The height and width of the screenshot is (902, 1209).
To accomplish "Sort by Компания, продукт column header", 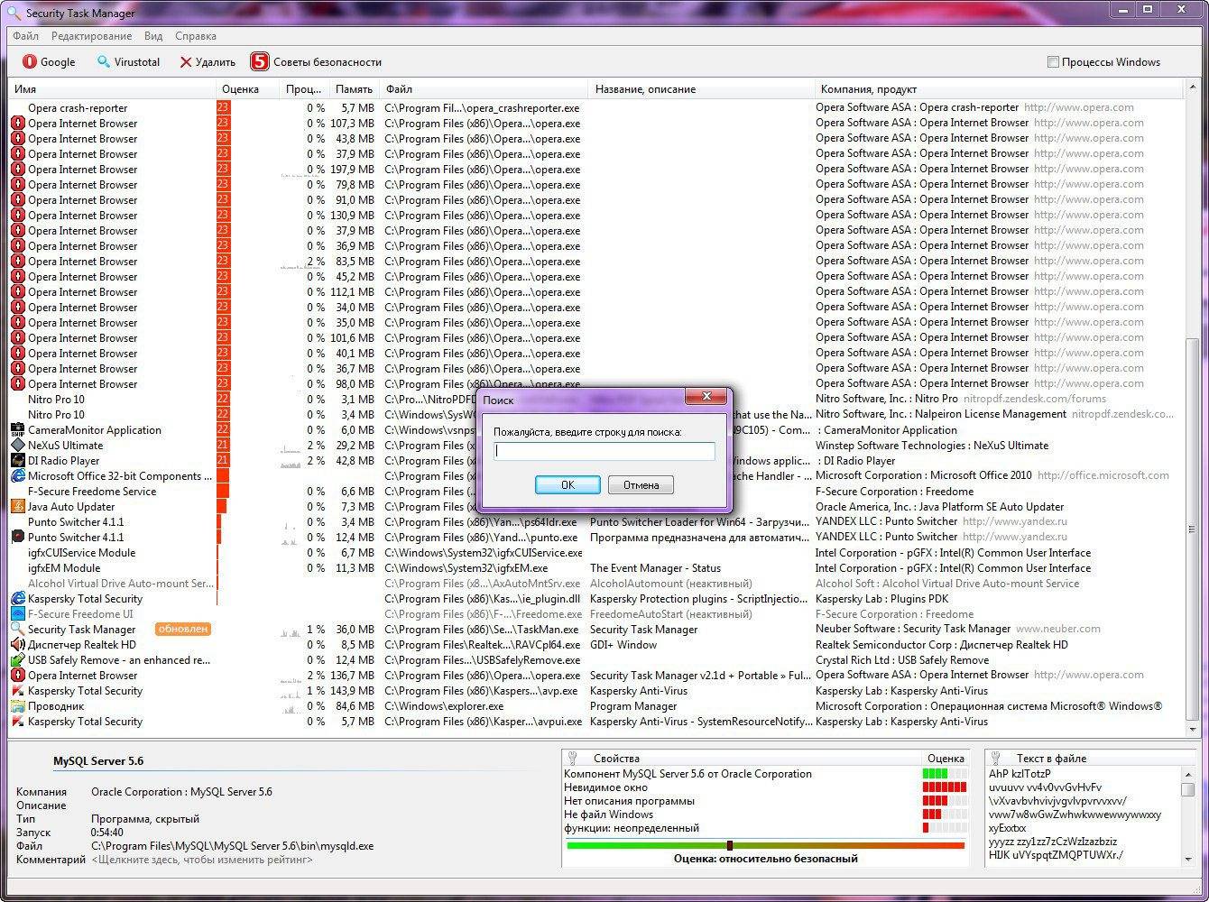I will pyautogui.click(x=998, y=89).
